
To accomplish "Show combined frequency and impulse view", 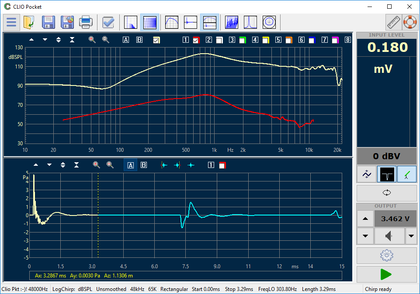I will coord(210,22).
